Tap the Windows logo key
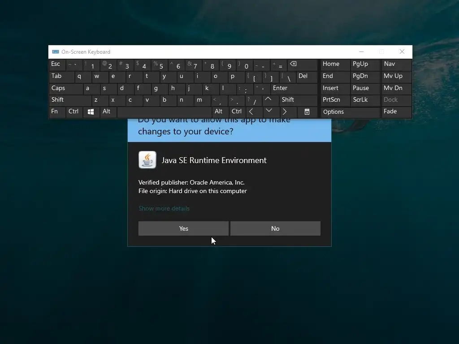The image size is (459, 344). click(x=91, y=112)
